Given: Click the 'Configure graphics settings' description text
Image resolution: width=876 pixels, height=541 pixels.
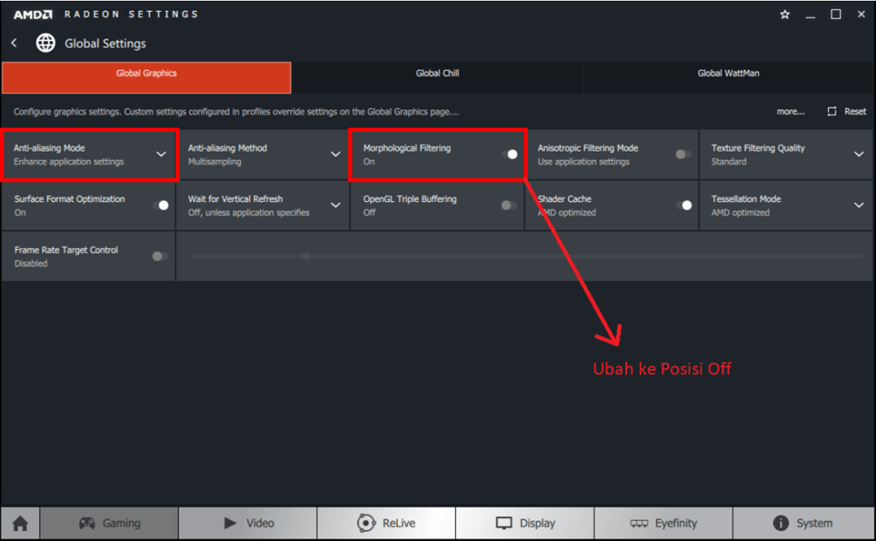Looking at the screenshot, I should click(236, 112).
